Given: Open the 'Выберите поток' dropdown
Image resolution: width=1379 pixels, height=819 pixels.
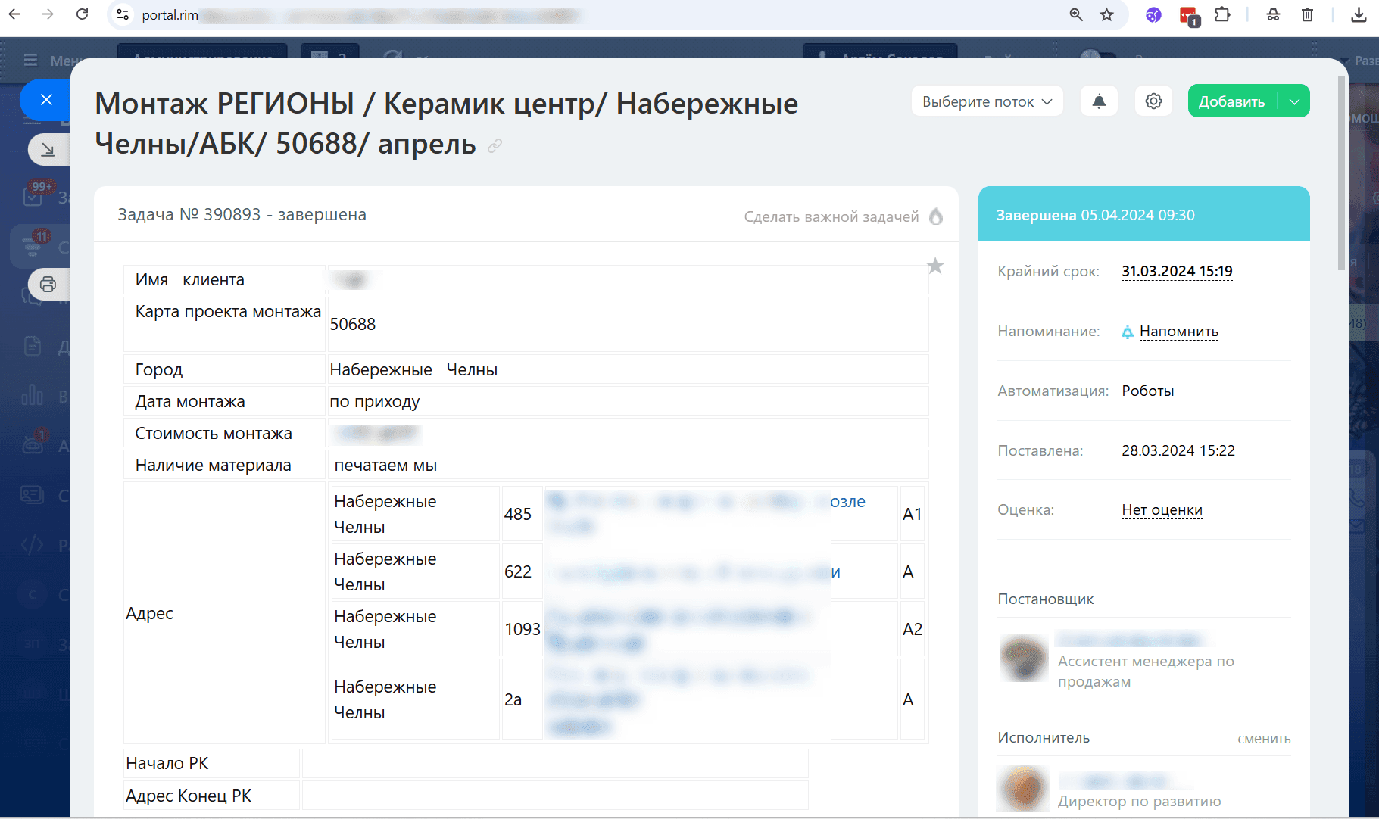Looking at the screenshot, I should click(x=987, y=101).
